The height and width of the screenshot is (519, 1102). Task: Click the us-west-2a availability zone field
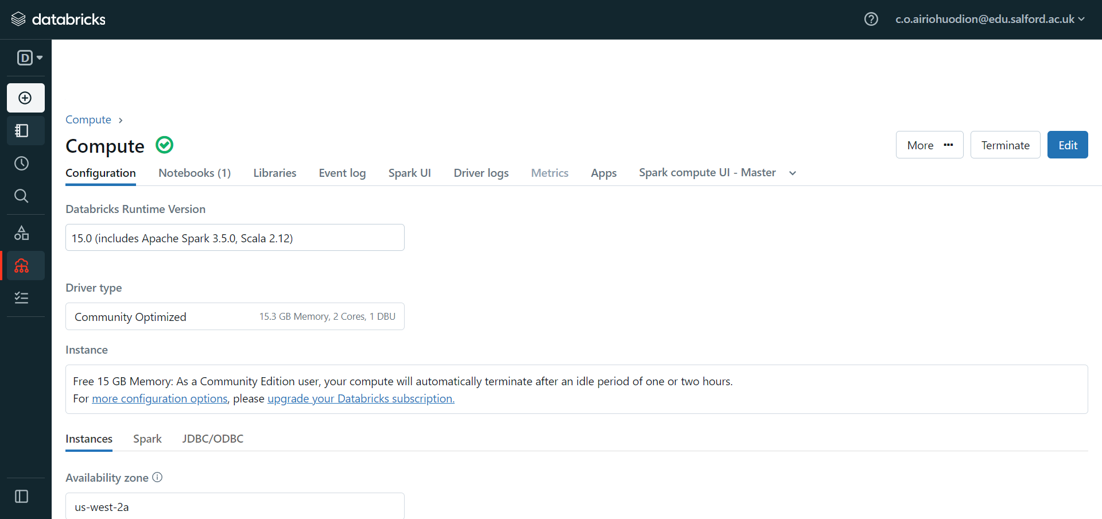pos(235,506)
